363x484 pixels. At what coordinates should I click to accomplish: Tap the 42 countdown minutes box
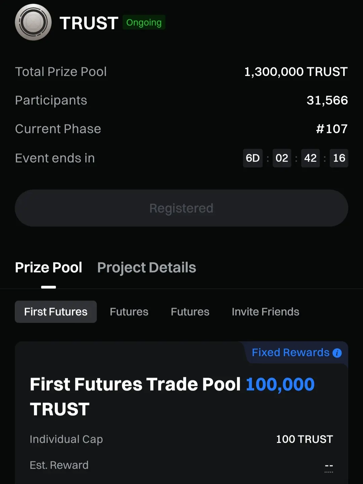pyautogui.click(x=310, y=158)
